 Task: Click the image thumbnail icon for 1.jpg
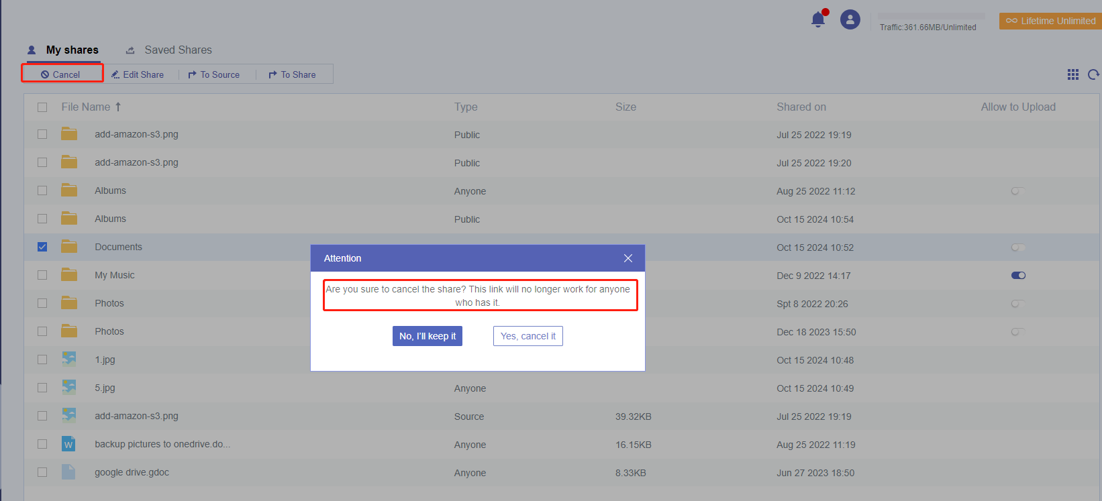68,359
